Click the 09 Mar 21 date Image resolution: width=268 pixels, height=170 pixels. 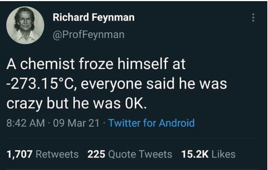click(77, 123)
